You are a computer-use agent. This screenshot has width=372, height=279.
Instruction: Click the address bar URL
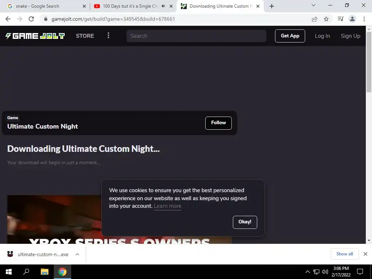point(113,19)
